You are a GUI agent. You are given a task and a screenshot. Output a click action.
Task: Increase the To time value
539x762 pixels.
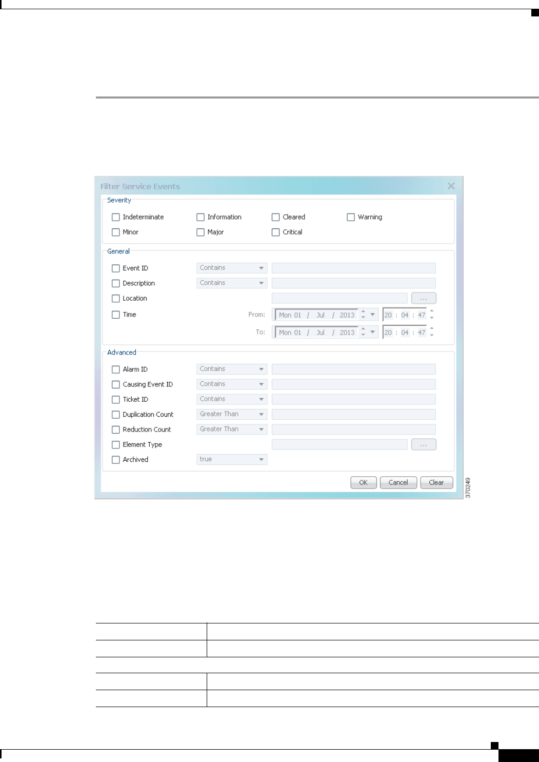[432, 329]
